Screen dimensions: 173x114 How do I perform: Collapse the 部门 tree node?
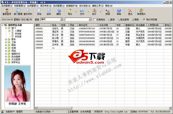(x=6, y=28)
